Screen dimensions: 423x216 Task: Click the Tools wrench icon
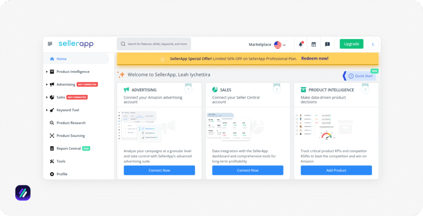click(52, 161)
